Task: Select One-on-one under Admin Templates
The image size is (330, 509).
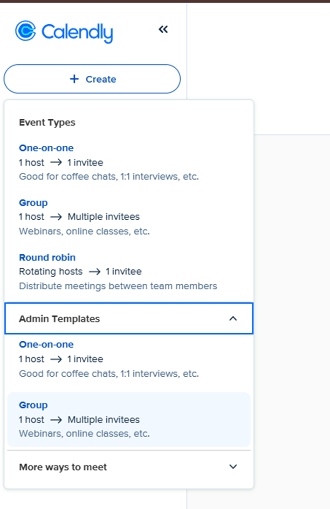Action: (x=46, y=344)
